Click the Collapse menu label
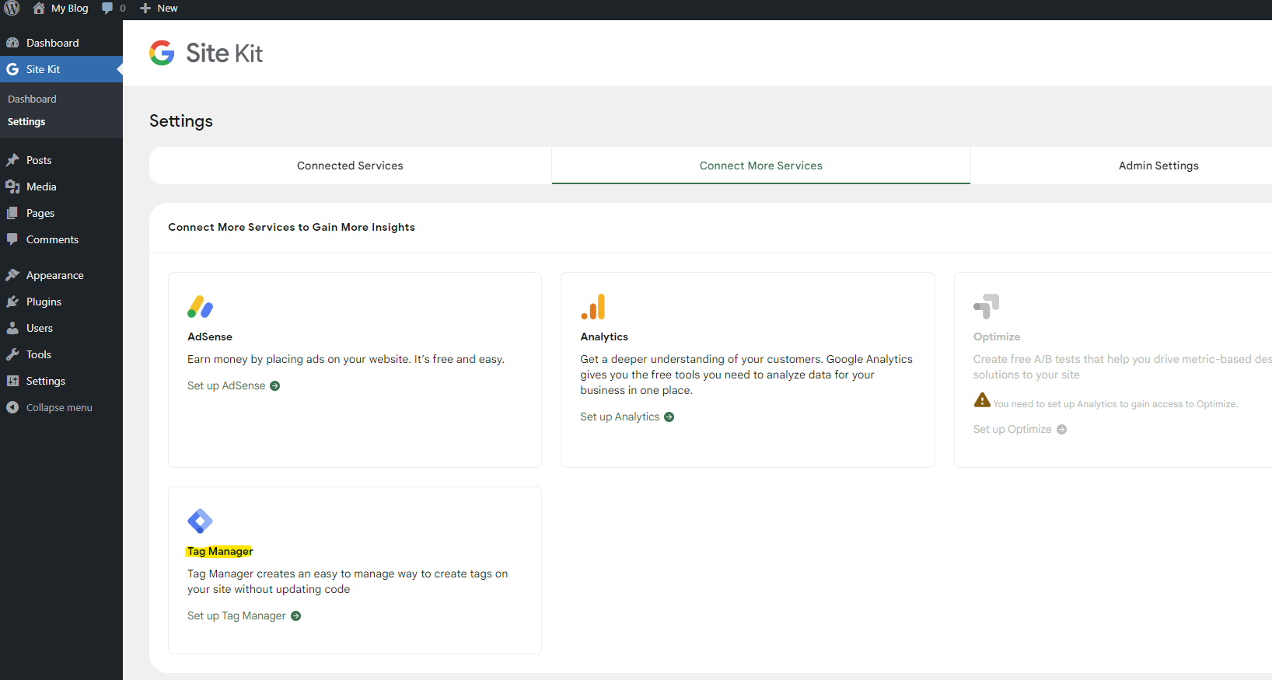The image size is (1272, 680). coord(59,407)
